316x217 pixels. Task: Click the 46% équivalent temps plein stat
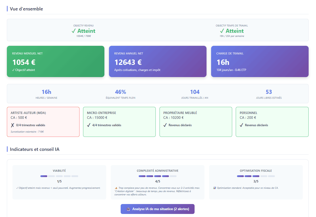tap(120, 94)
